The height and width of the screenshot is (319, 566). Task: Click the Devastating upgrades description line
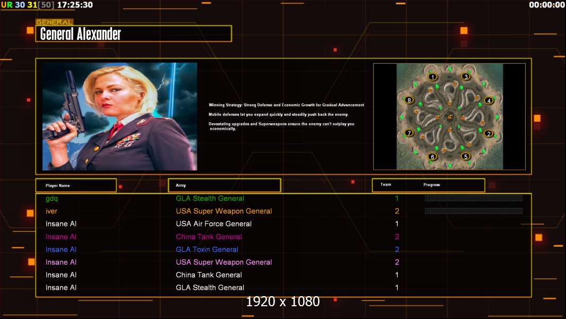pyautogui.click(x=281, y=126)
